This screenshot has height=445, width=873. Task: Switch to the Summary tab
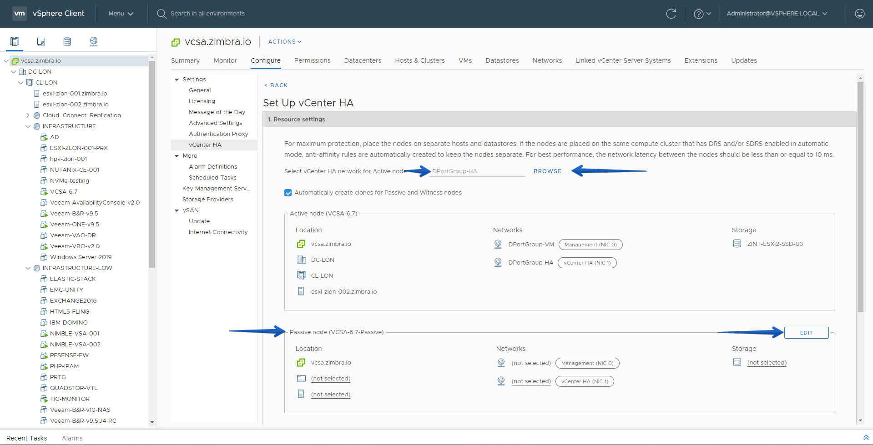point(185,60)
